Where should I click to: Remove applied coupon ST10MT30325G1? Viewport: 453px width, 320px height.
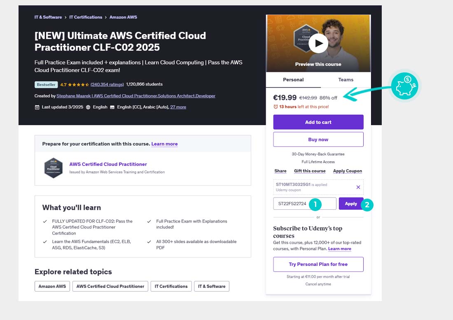pyautogui.click(x=358, y=187)
